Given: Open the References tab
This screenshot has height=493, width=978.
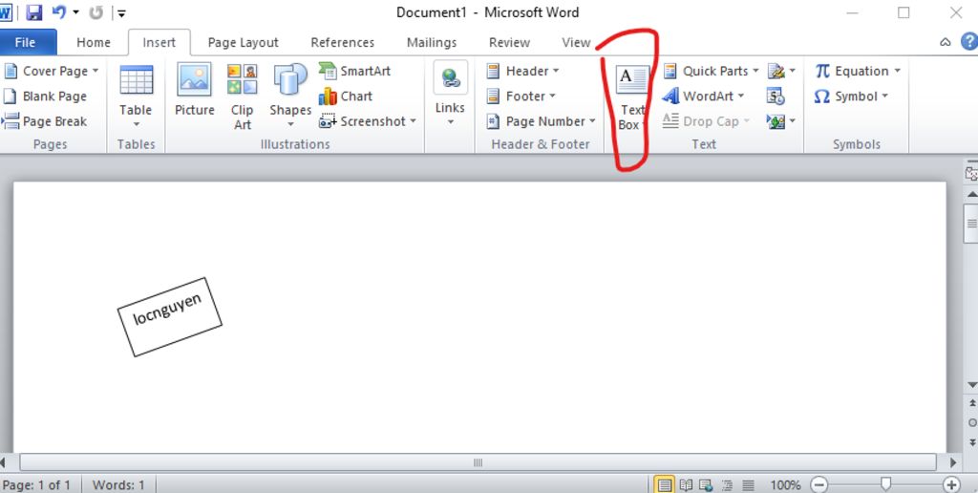Looking at the screenshot, I should coord(343,42).
